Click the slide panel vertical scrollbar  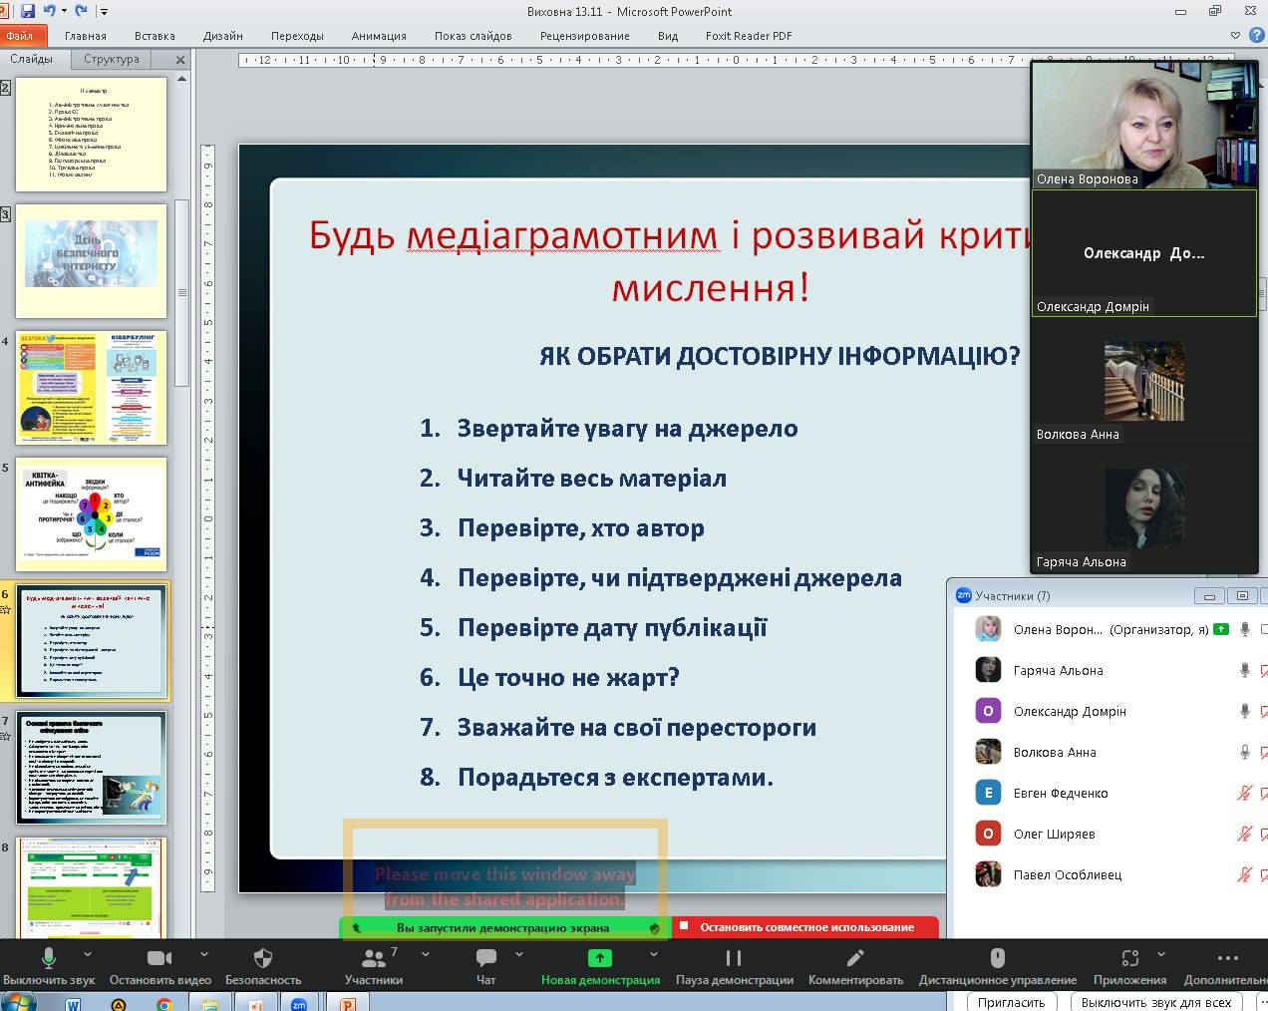pyautogui.click(x=181, y=293)
